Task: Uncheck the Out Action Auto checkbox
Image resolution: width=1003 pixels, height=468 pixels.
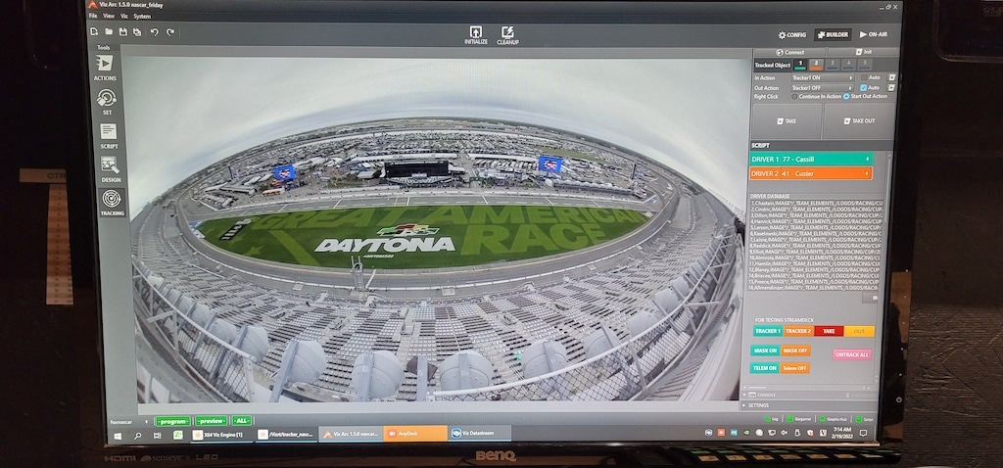Action: pos(864,87)
